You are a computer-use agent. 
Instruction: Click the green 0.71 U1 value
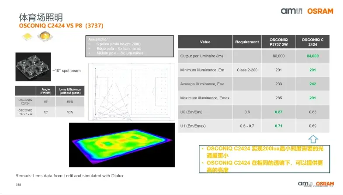point(279,126)
